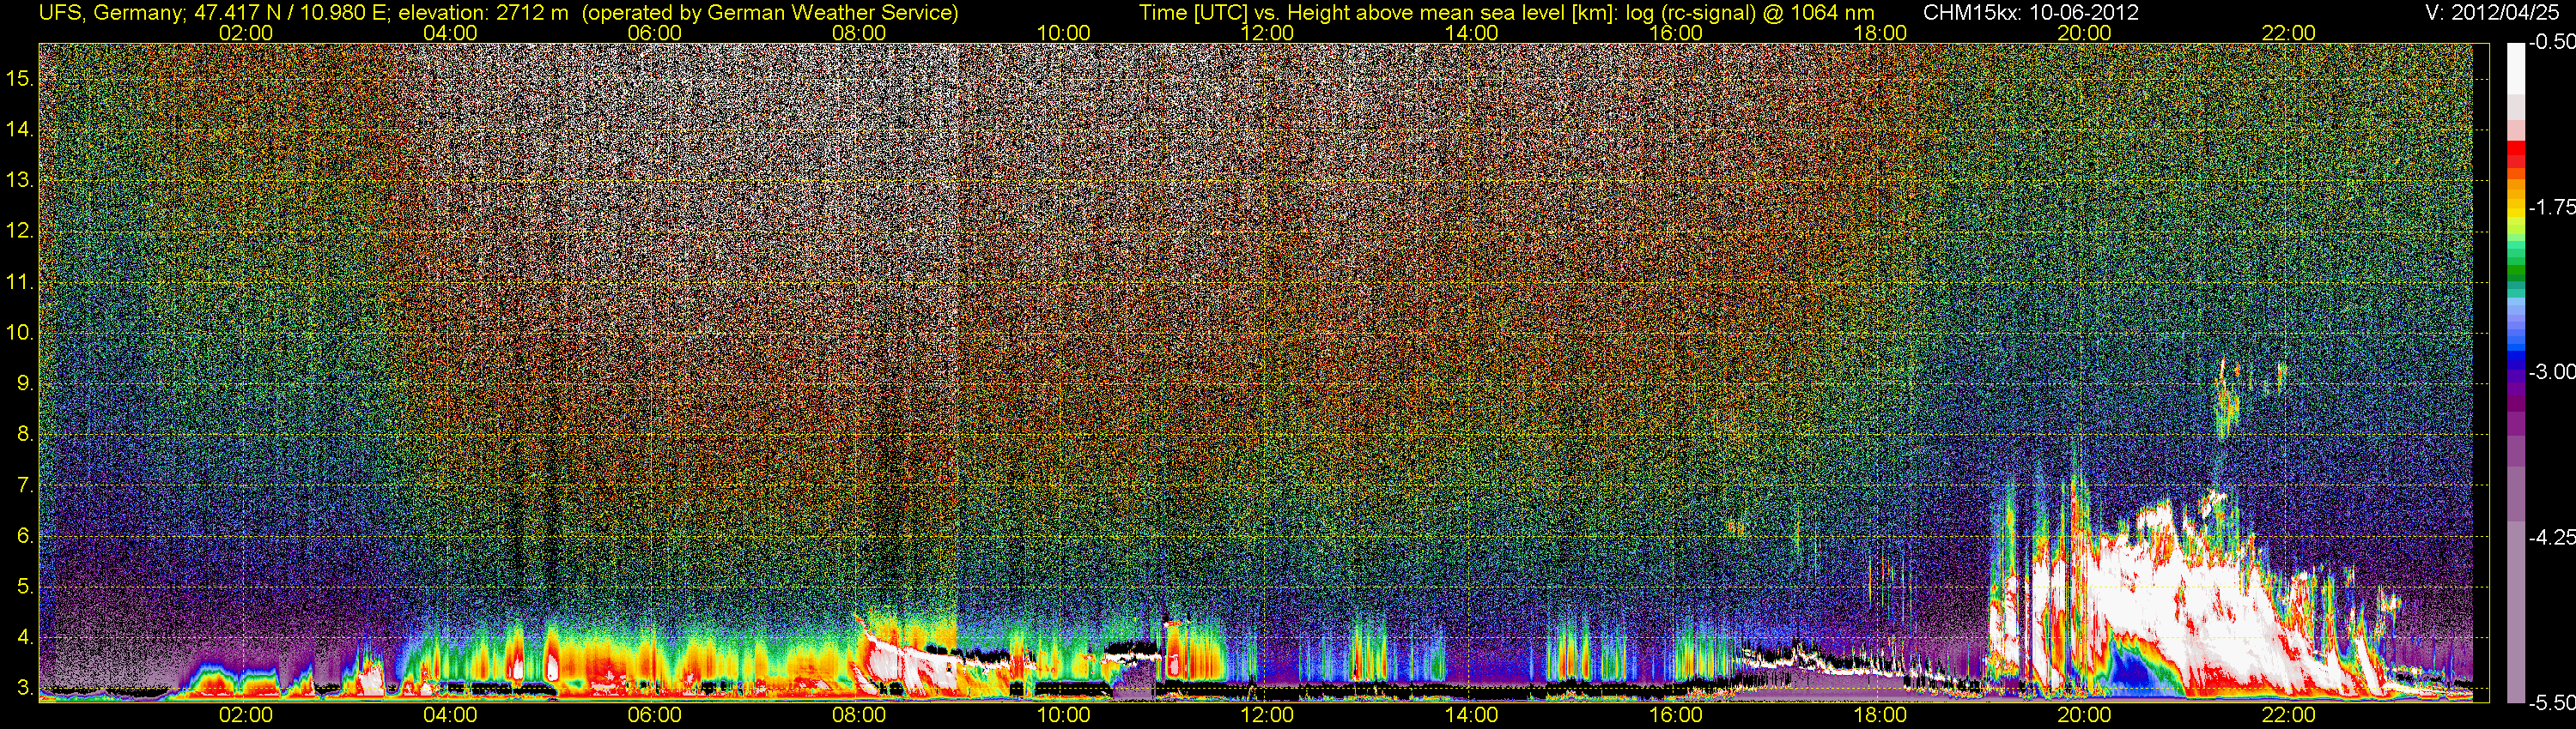Image resolution: width=2576 pixels, height=729 pixels.
Task: Click "08:00" on the top time axis
Action: 859,33
